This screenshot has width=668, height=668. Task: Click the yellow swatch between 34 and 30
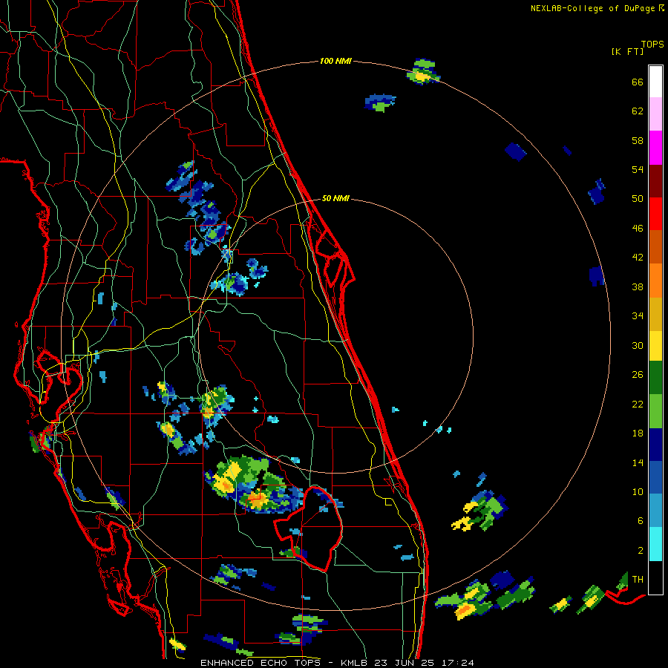655,346
